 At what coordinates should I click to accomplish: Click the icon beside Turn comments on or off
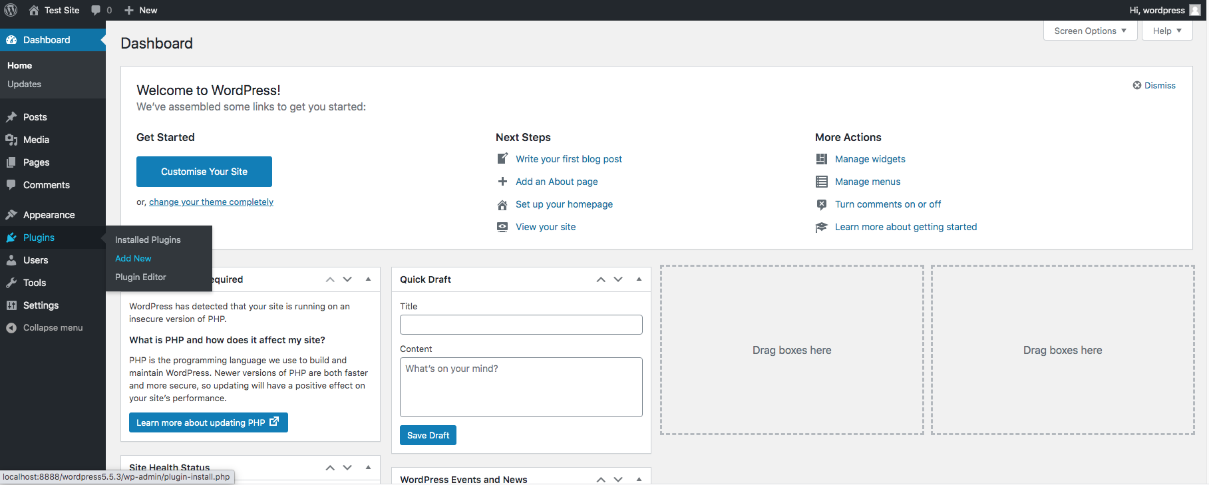click(822, 204)
